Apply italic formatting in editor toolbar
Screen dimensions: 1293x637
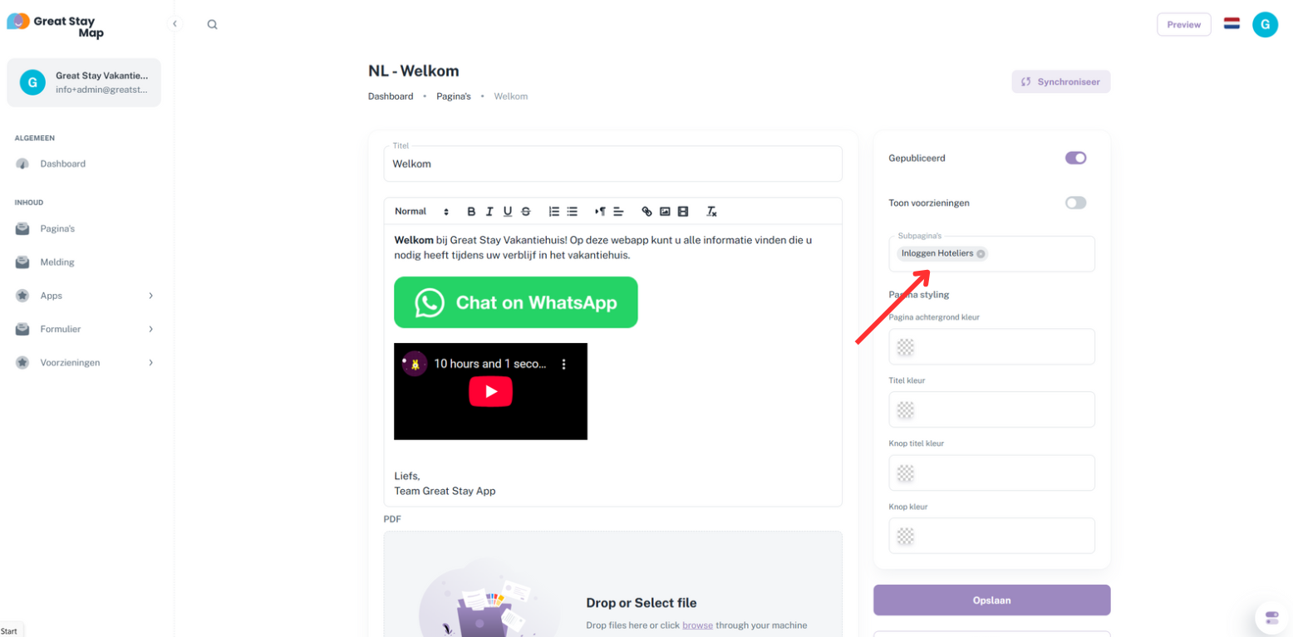pyautogui.click(x=489, y=212)
